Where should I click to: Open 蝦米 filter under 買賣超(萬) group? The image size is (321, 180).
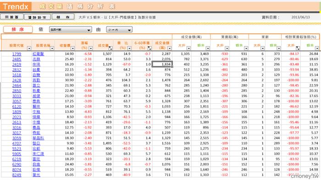[246, 48]
